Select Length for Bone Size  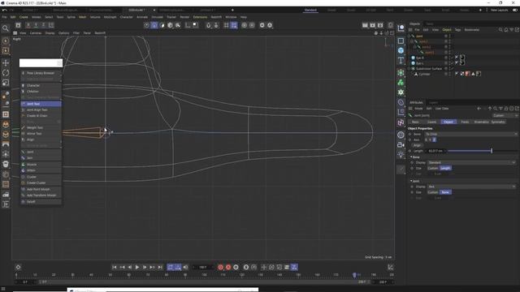click(445, 168)
